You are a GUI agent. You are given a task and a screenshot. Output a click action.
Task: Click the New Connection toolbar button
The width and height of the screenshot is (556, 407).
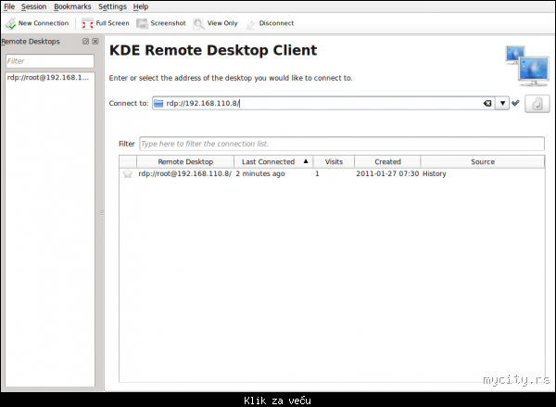tap(37, 23)
